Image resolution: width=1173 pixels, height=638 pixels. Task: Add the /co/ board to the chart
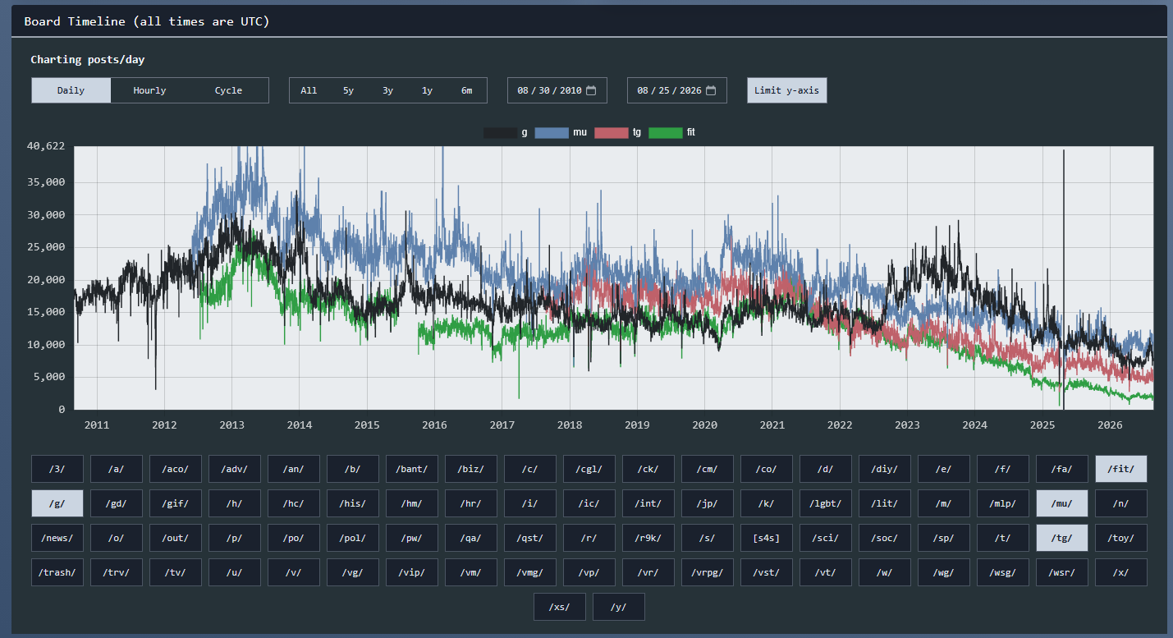point(766,469)
